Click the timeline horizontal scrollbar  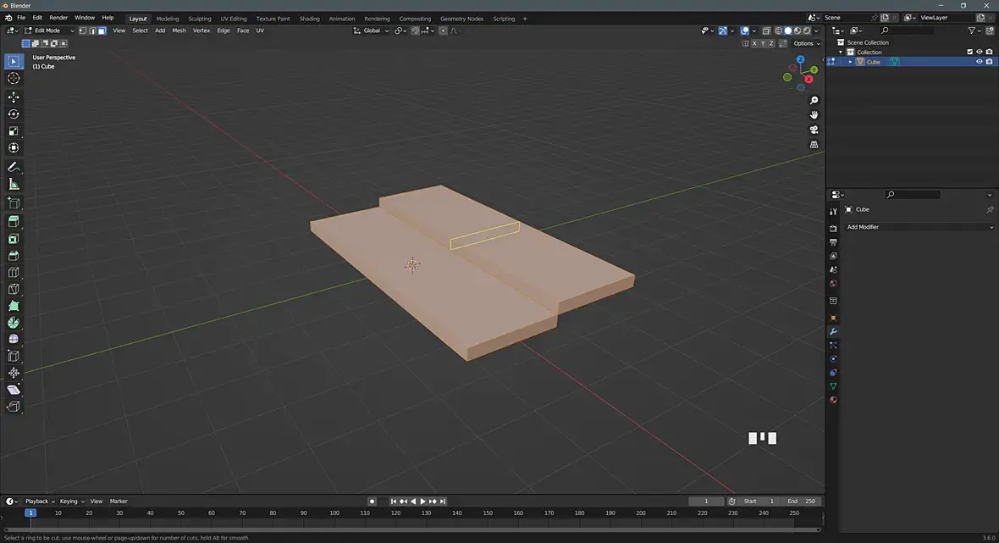412,530
